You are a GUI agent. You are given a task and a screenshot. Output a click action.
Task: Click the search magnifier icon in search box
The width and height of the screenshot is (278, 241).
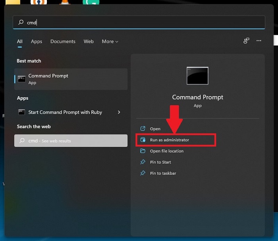click(21, 22)
